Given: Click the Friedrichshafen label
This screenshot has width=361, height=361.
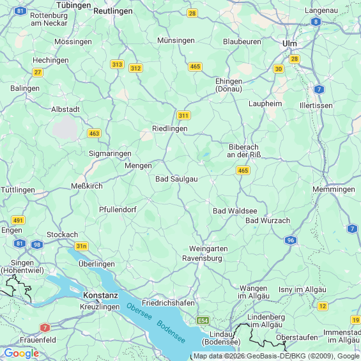Looking at the screenshot, I should pos(168,303).
